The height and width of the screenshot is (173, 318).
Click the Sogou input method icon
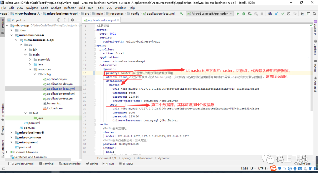pos(274,168)
